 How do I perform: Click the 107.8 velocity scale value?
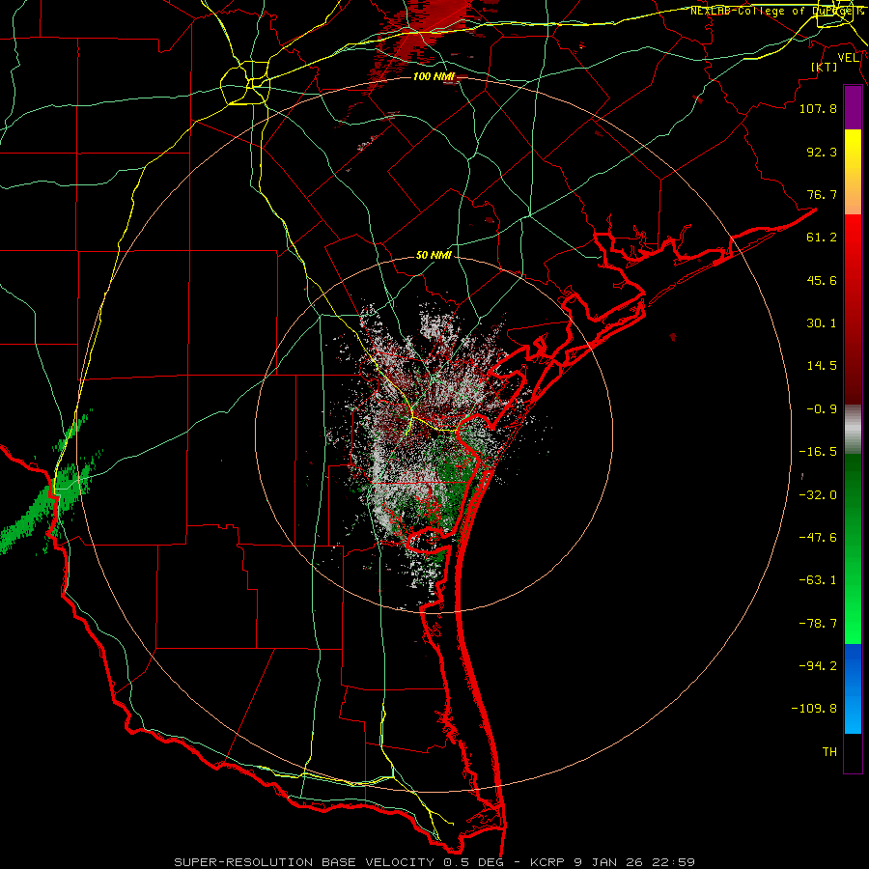tap(818, 108)
